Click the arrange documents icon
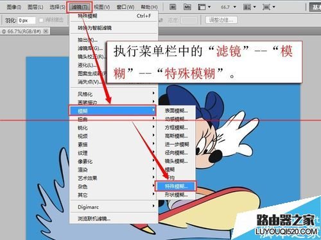The image size is (321, 240). (249, 7)
